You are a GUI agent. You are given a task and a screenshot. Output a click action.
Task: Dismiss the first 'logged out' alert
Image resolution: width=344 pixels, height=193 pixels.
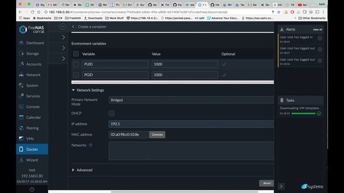pyautogui.click(x=320, y=49)
